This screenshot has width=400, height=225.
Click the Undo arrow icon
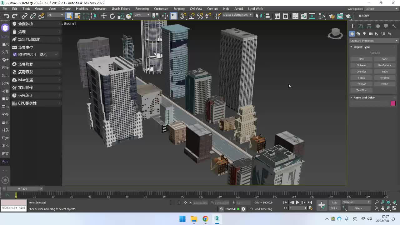6,16
